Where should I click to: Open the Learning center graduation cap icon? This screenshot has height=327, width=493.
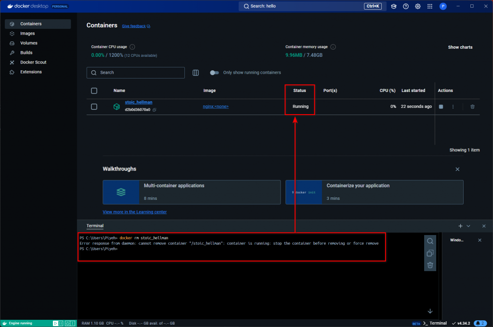pyautogui.click(x=394, y=6)
